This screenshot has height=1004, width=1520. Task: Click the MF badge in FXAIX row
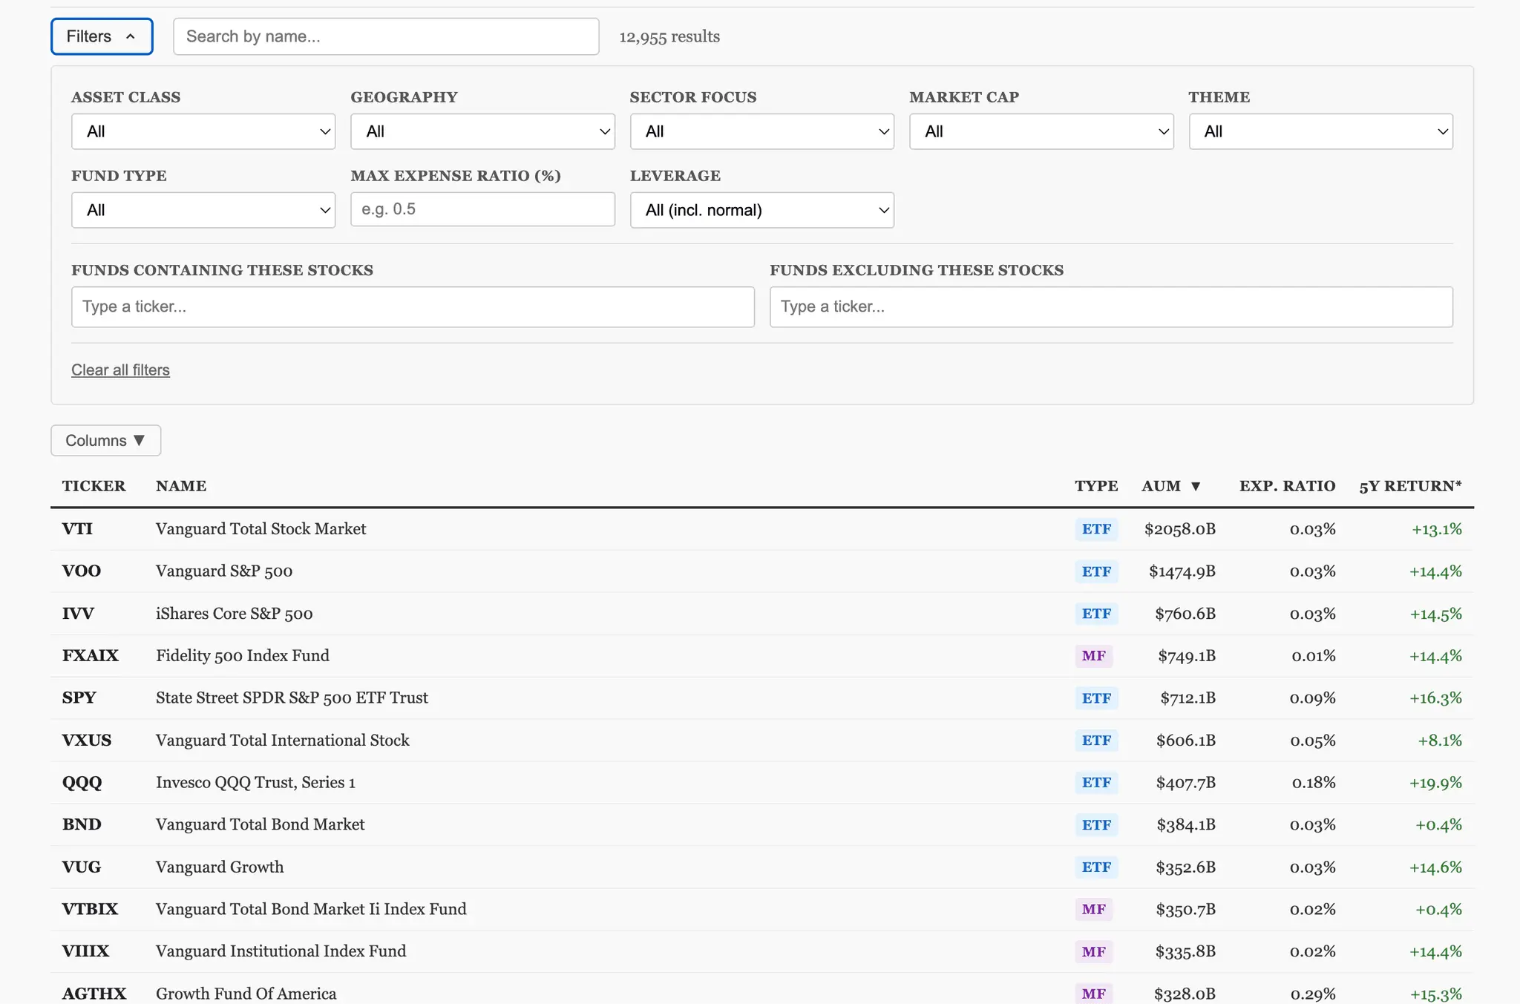point(1093,656)
